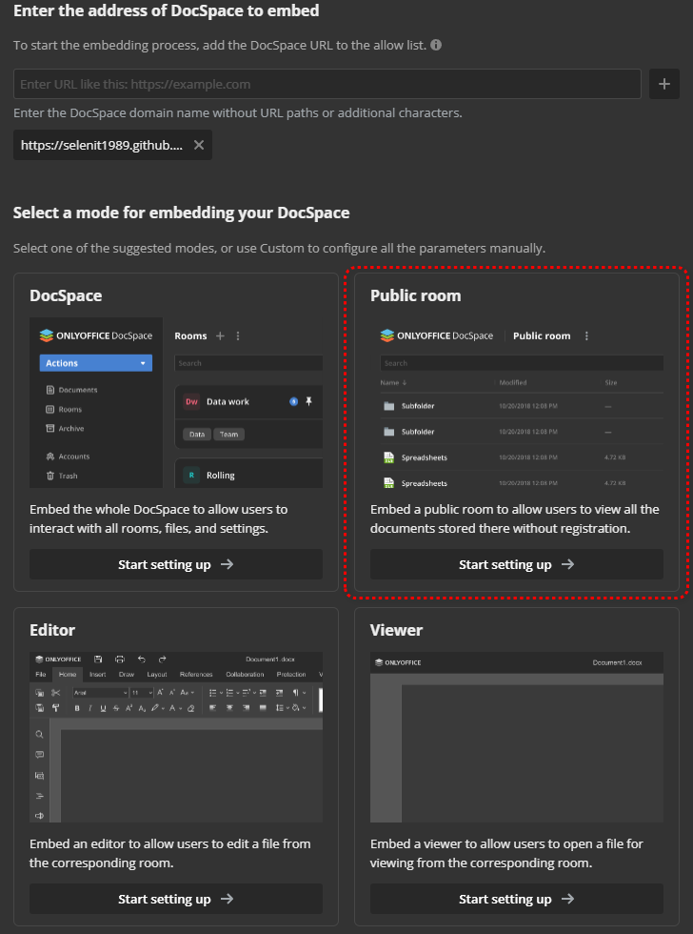Click the Search magnifier in editor left panel

click(x=40, y=735)
